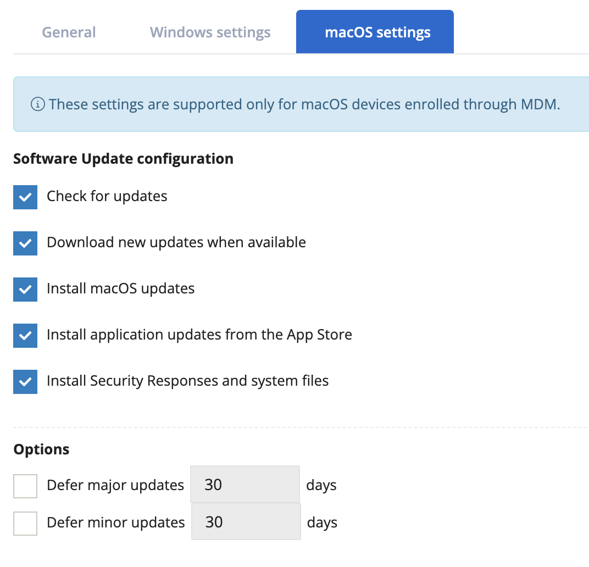This screenshot has width=589, height=567.
Task: Disable Install macOS updates checkbox
Action: coord(25,290)
